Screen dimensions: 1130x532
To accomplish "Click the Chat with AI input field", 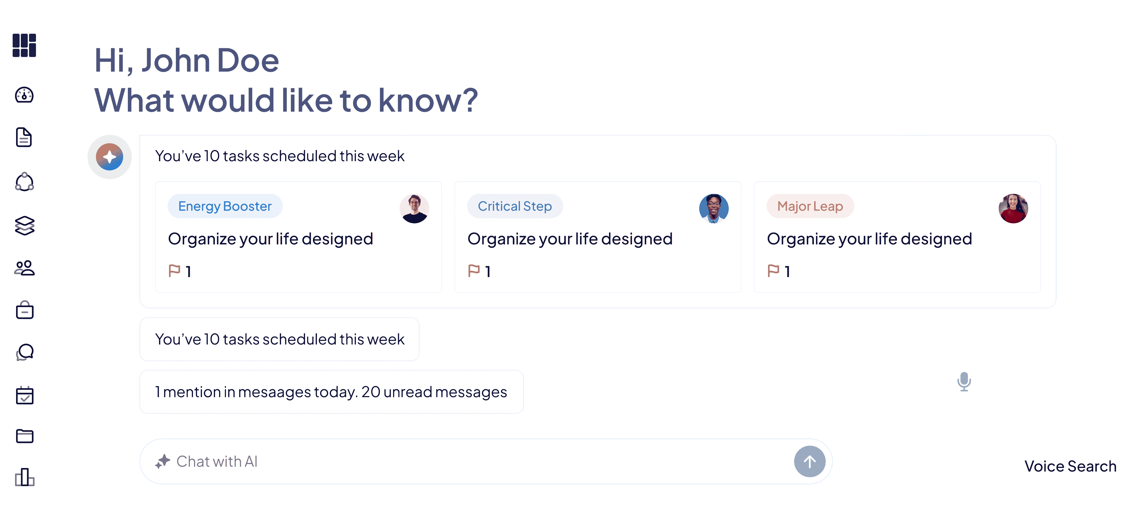I will [x=486, y=461].
